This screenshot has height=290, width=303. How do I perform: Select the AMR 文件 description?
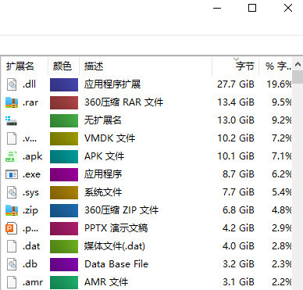[x=106, y=282]
